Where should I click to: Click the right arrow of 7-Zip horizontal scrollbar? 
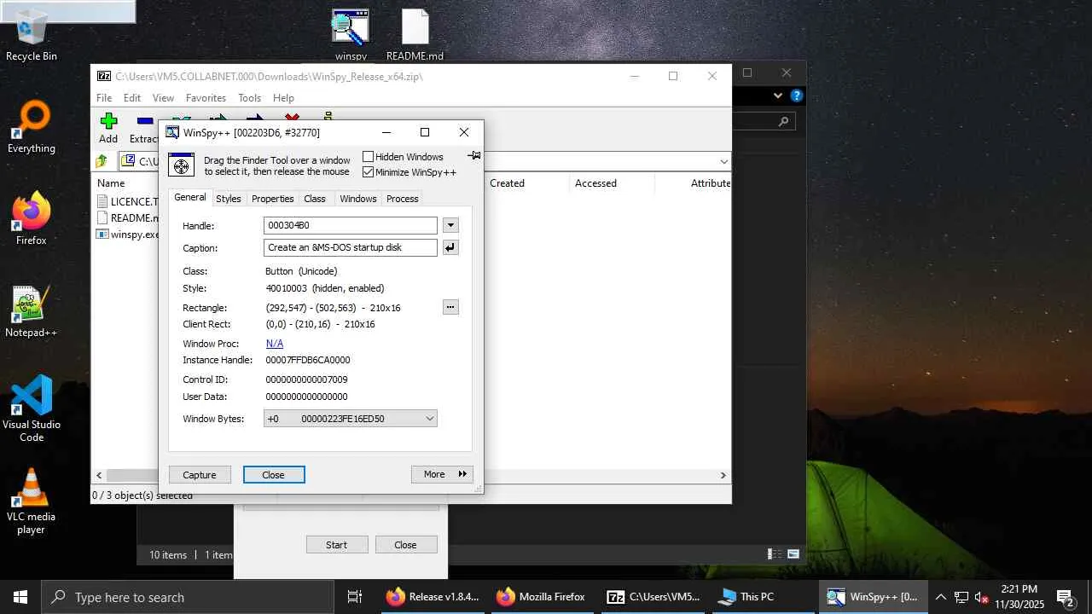(x=723, y=475)
